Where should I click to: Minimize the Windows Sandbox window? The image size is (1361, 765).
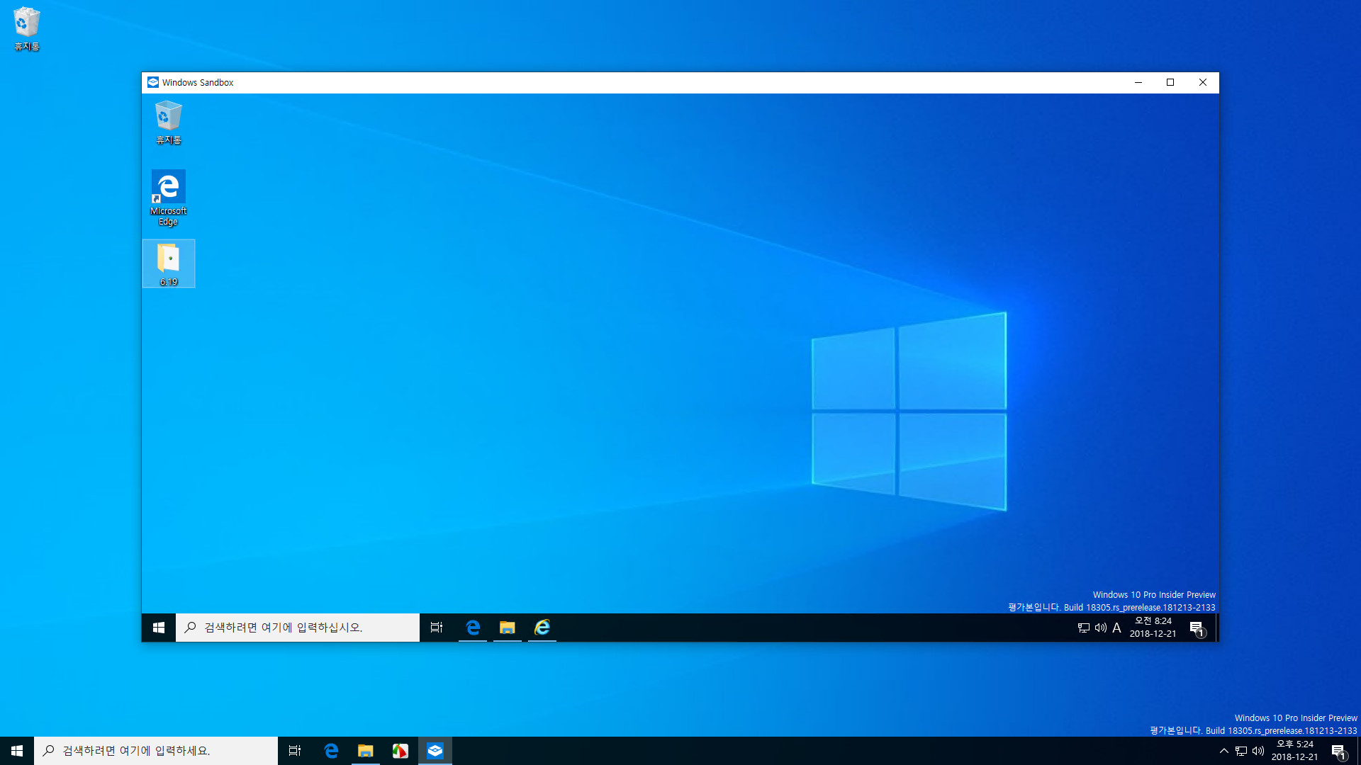pyautogui.click(x=1138, y=82)
